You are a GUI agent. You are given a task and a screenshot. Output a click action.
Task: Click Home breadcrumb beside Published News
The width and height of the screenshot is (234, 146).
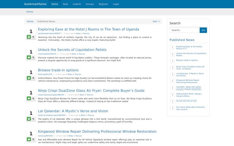pos(30,21)
